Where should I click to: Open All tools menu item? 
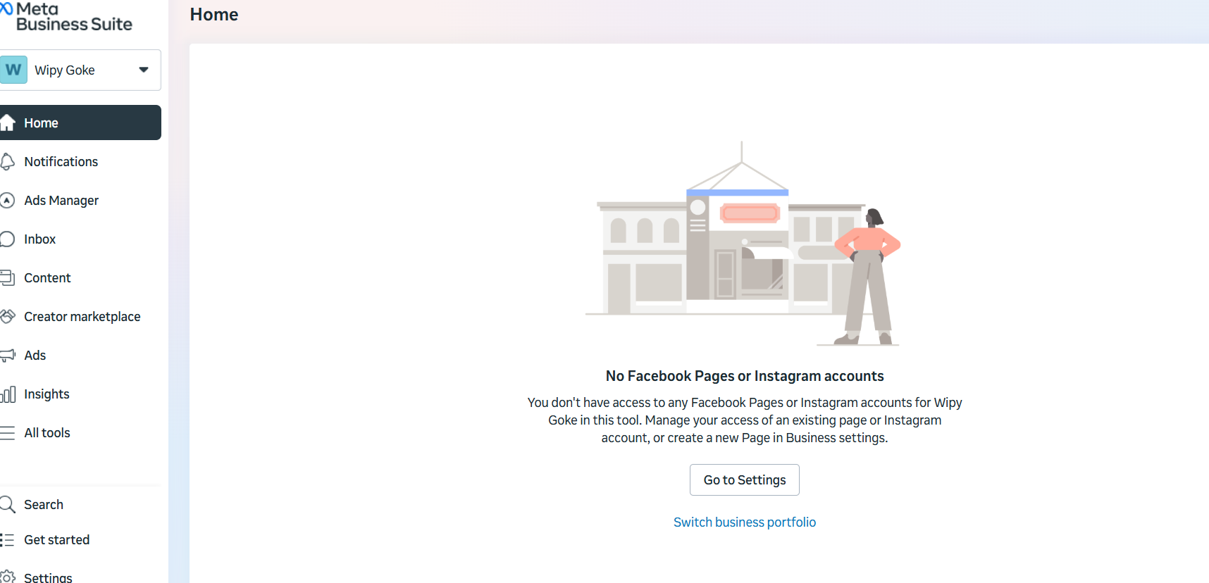(47, 433)
